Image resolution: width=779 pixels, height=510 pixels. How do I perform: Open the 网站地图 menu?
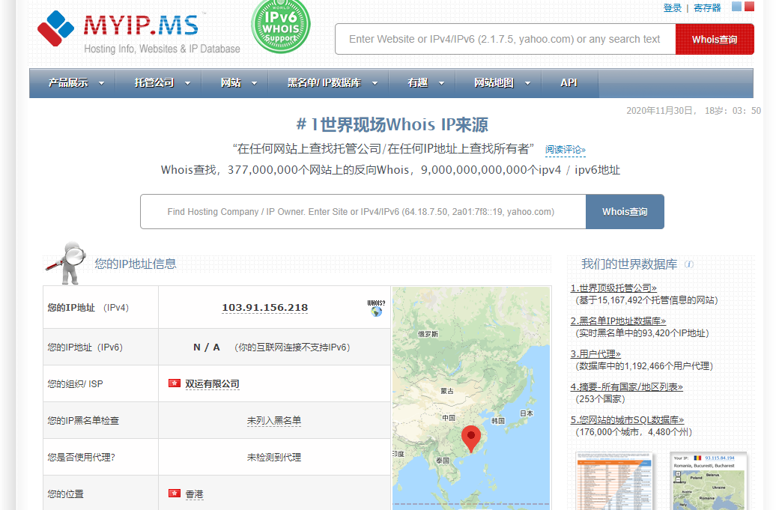(x=502, y=83)
